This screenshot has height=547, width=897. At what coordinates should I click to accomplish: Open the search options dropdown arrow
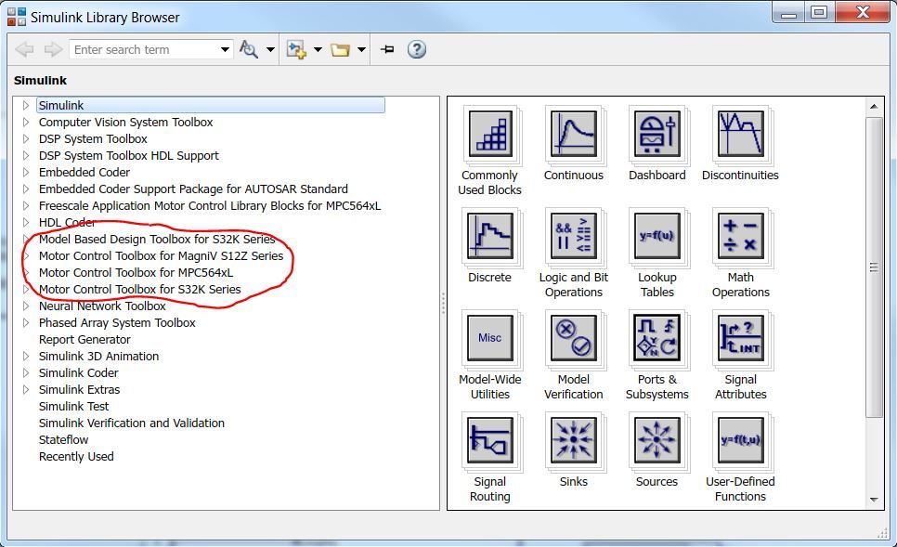pos(270,50)
